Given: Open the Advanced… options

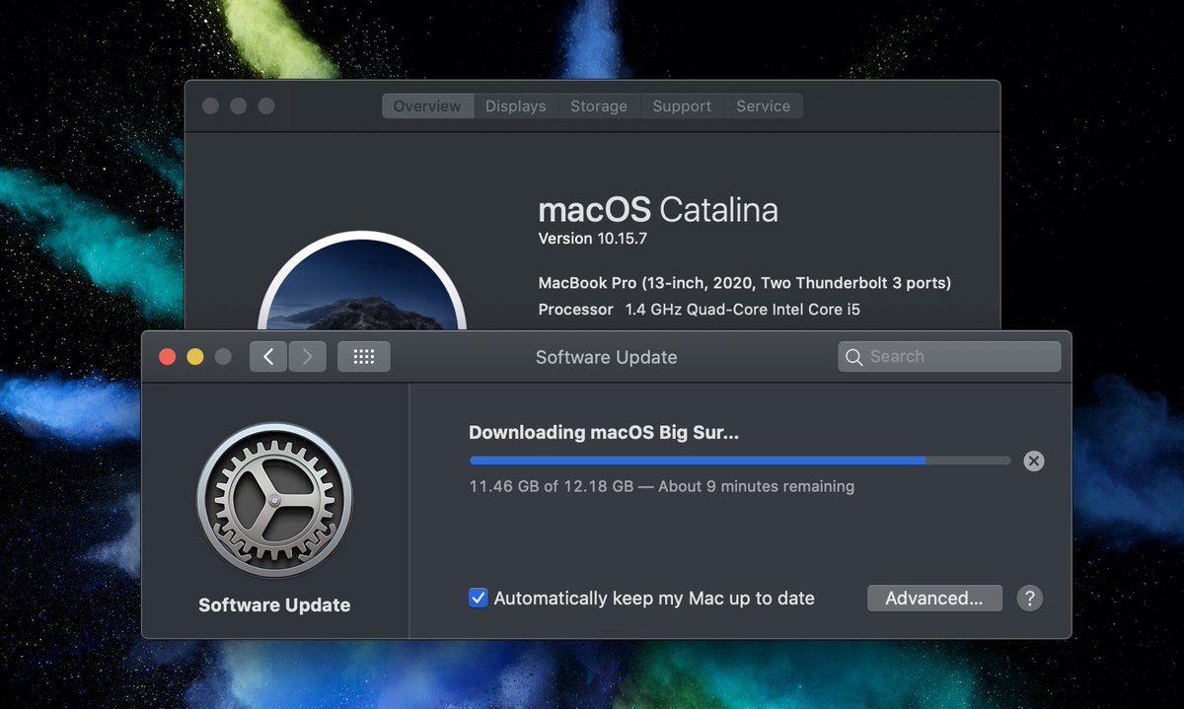Looking at the screenshot, I should click(x=934, y=598).
